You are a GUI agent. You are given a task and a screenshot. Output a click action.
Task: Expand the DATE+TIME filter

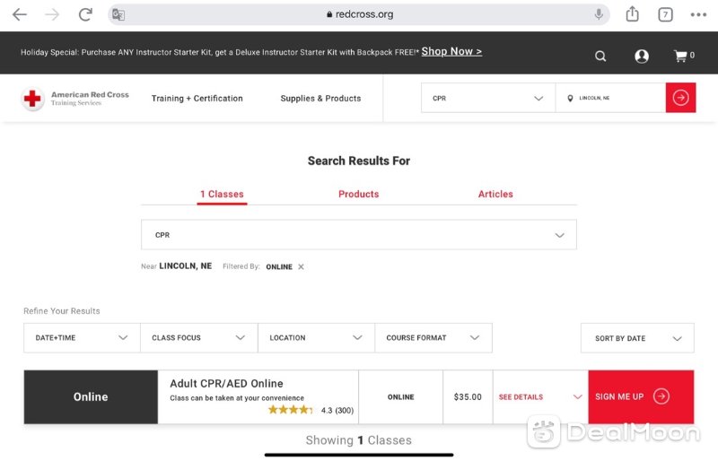click(82, 338)
